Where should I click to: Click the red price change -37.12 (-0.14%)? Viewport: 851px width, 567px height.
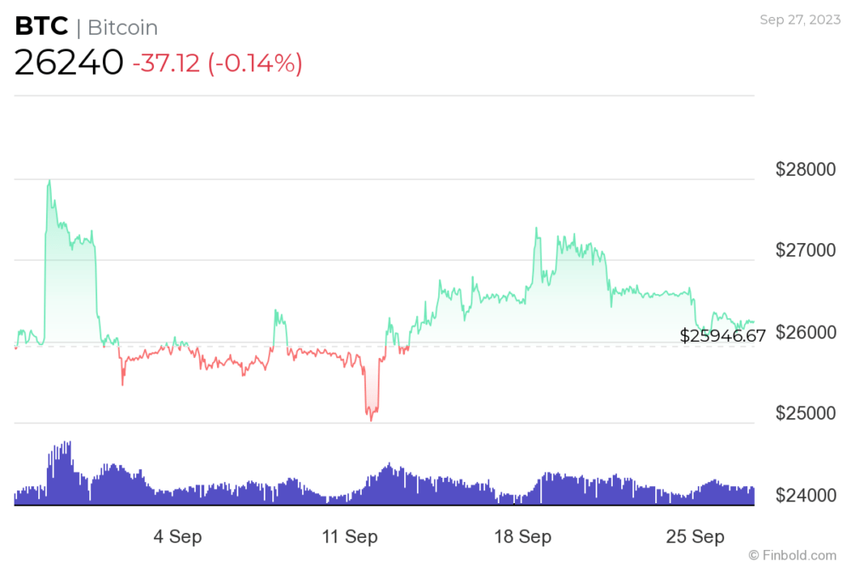point(218,63)
